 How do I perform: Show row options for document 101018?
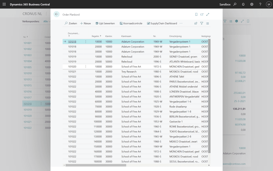click(x=86, y=42)
